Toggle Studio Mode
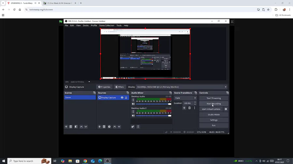The image size is (293, 164). pyautogui.click(x=214, y=114)
